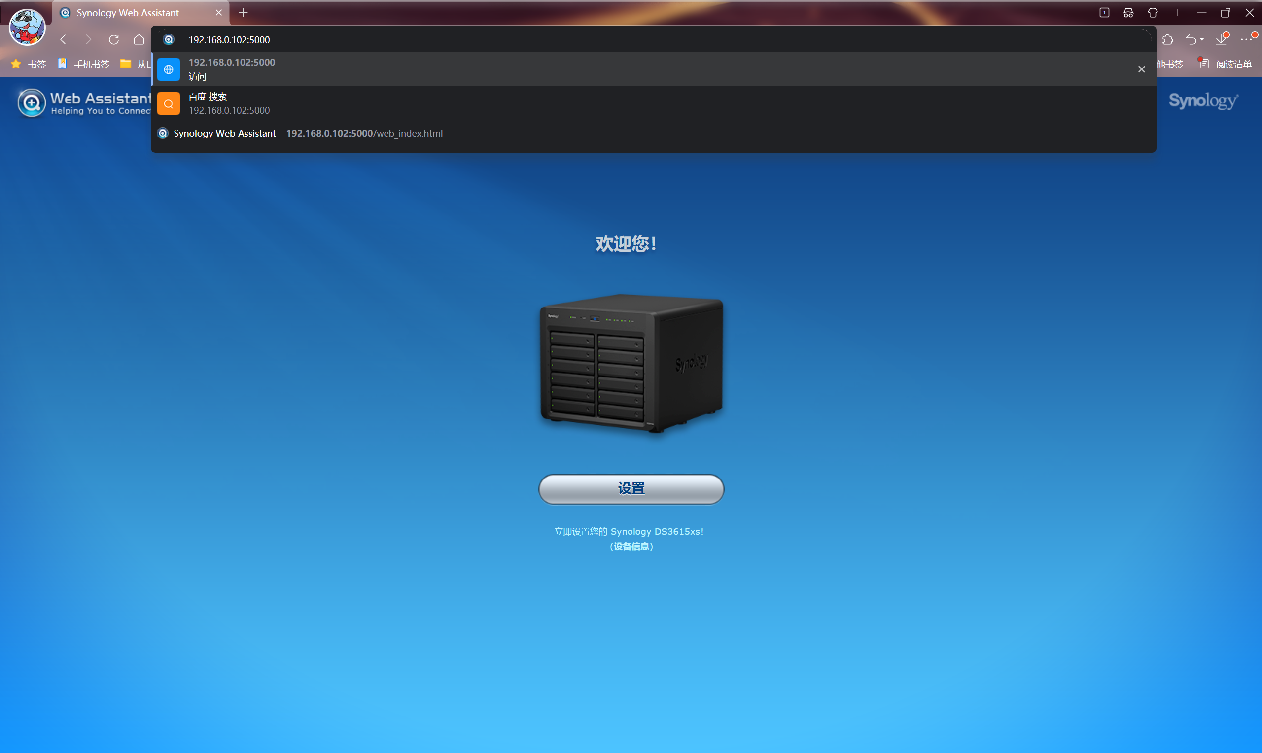The height and width of the screenshot is (753, 1262).
Task: Go back with the back arrow
Action: point(64,39)
